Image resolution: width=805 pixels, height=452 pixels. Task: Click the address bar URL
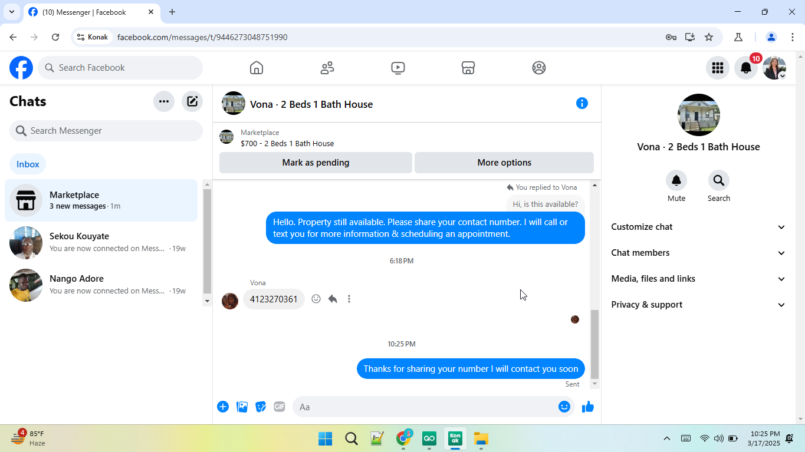pos(202,37)
